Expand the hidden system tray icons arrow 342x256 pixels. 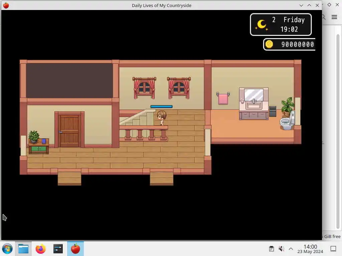[x=291, y=249]
